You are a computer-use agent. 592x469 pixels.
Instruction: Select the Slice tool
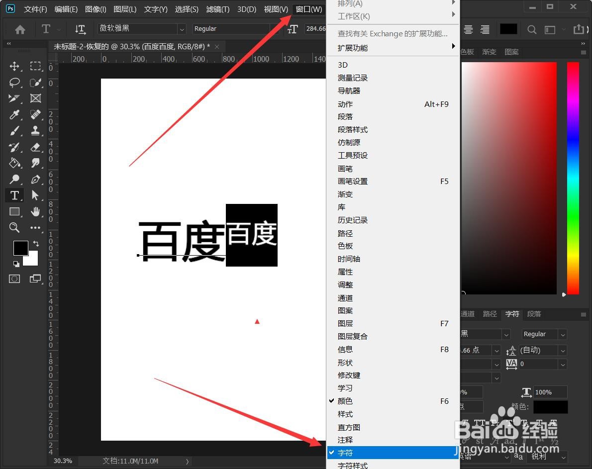point(14,98)
